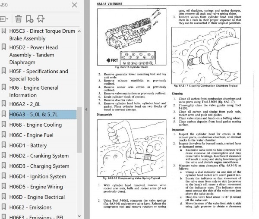Click the 'Disassembly' section heading
The width and height of the screenshot is (259, 219).
104,115
